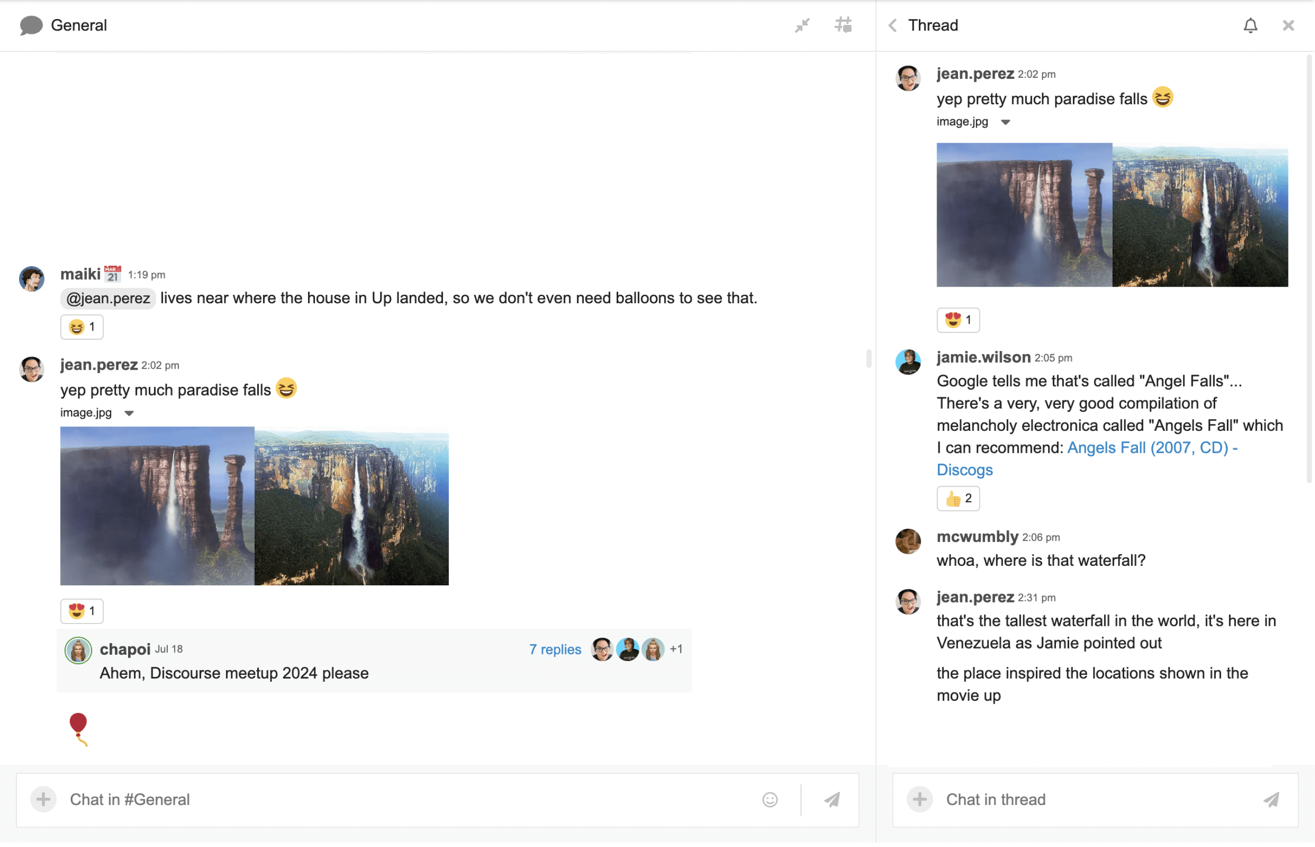Viewport: 1315px width, 847px height.
Task: Click the bell icon in the Thread header
Action: click(x=1250, y=25)
